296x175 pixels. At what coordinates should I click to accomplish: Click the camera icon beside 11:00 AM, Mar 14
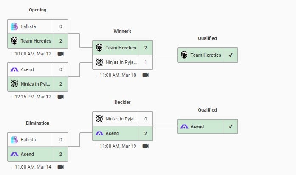coord(60,167)
